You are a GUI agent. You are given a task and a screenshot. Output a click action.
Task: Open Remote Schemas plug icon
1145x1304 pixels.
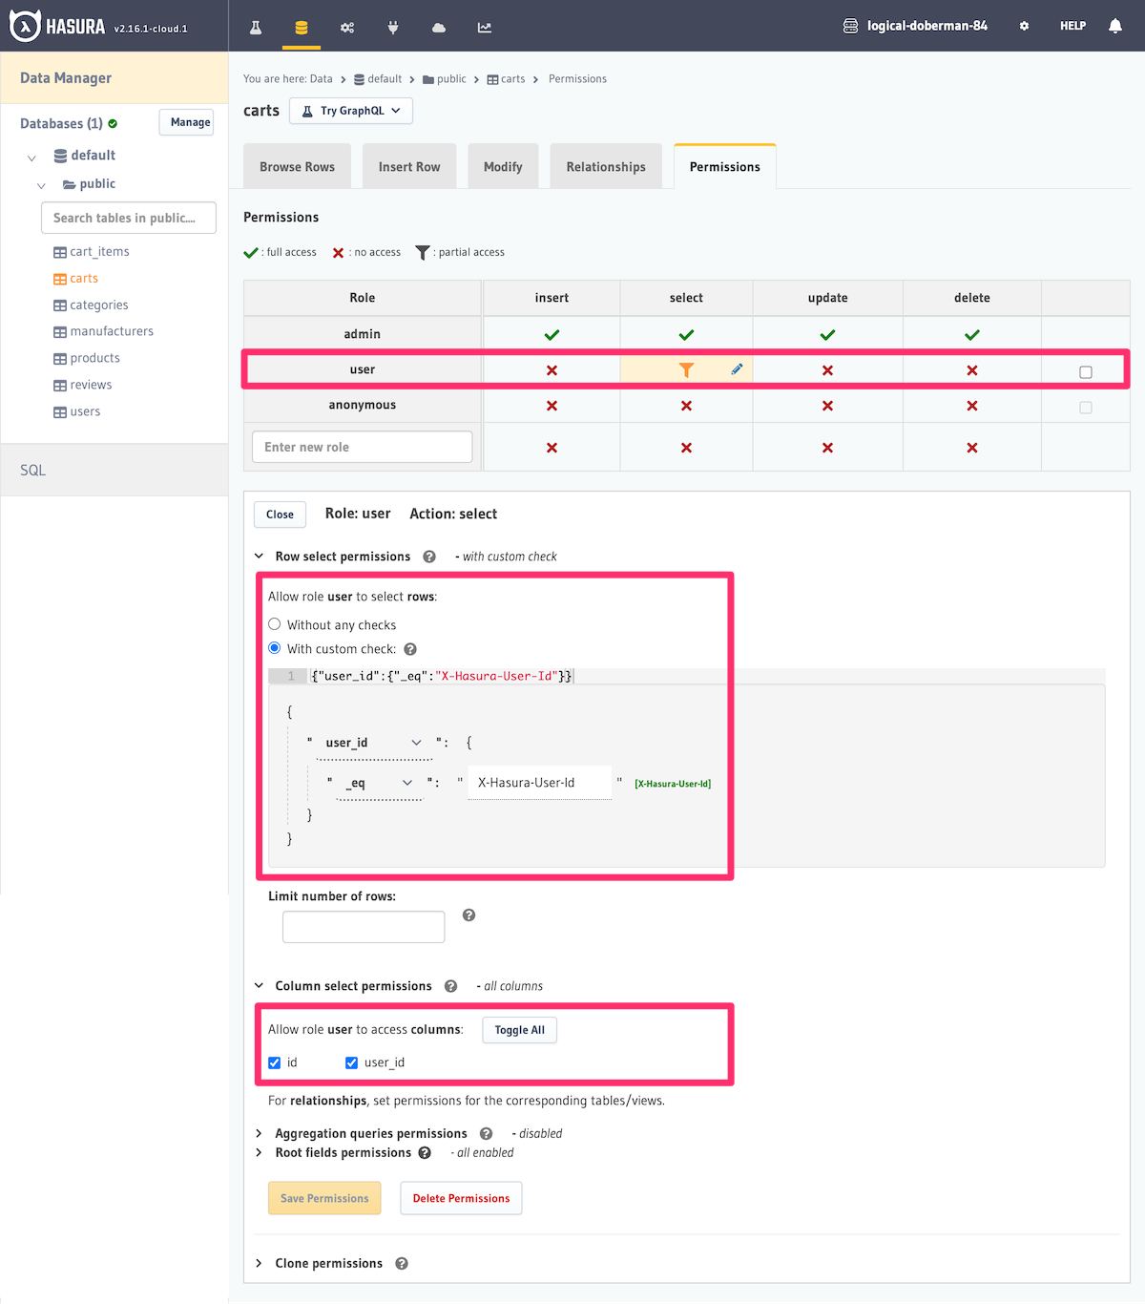393,28
